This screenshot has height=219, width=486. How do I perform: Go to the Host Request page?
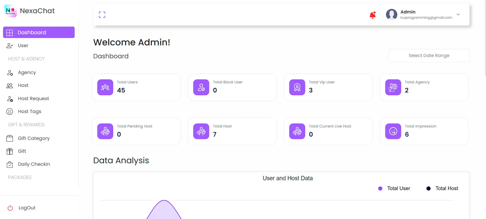point(33,99)
